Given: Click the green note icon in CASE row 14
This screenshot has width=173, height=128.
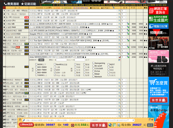Looking at the screenshot, I should pos(128,54).
